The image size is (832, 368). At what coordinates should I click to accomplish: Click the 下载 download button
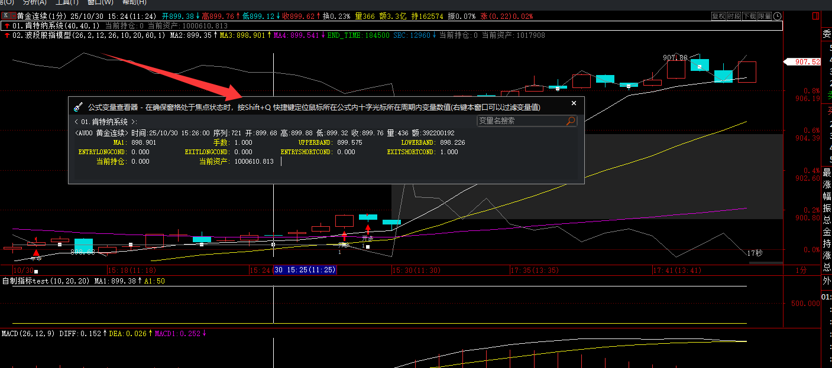coord(749,16)
